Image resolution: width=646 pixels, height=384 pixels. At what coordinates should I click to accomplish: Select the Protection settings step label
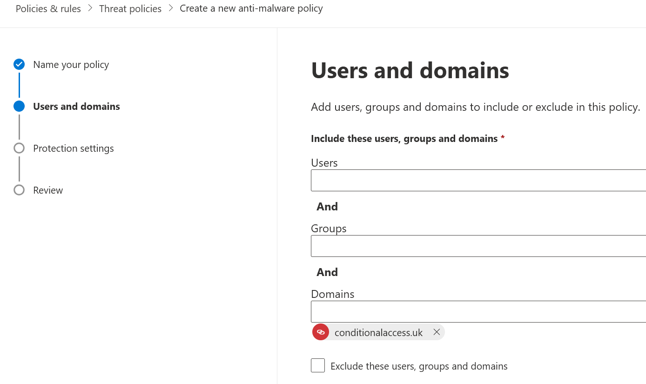tap(73, 148)
